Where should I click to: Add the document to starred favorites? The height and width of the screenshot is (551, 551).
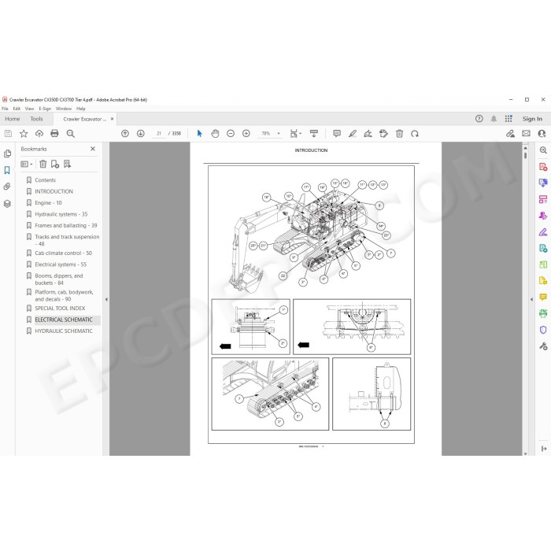[x=24, y=134]
